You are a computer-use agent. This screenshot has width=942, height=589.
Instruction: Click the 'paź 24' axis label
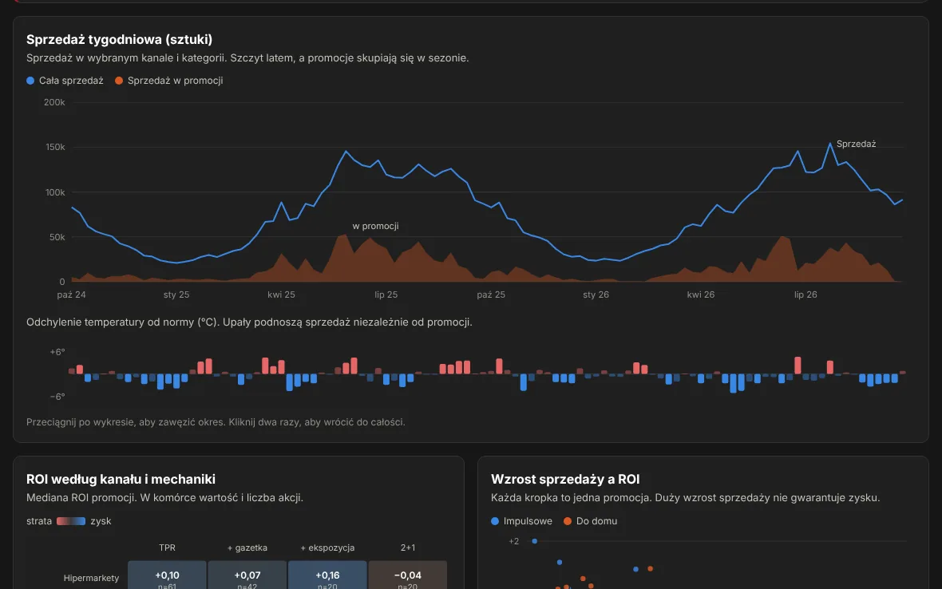tap(72, 294)
